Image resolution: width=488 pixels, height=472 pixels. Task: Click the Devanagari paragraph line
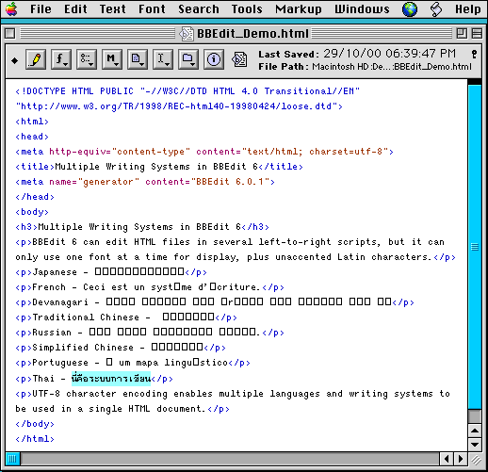click(215, 302)
